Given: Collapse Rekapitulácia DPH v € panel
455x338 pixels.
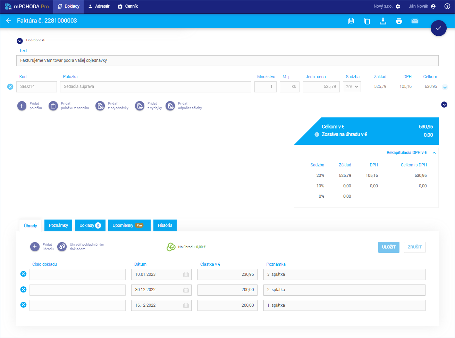Looking at the screenshot, I should [x=434, y=152].
